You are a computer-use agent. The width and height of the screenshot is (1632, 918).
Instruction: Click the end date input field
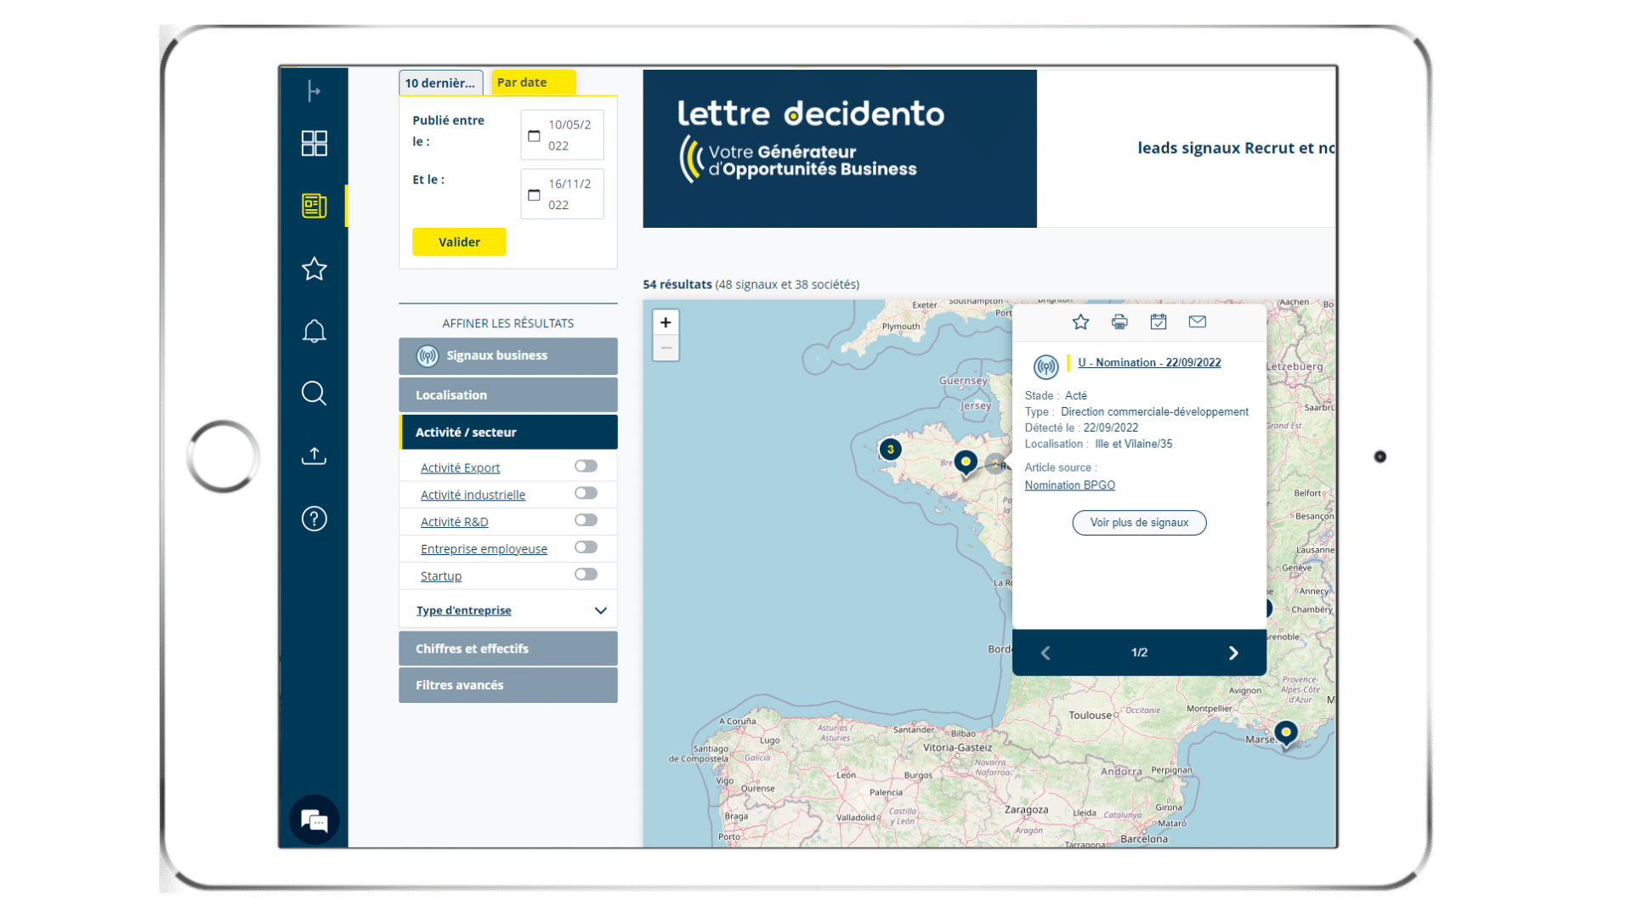click(562, 195)
